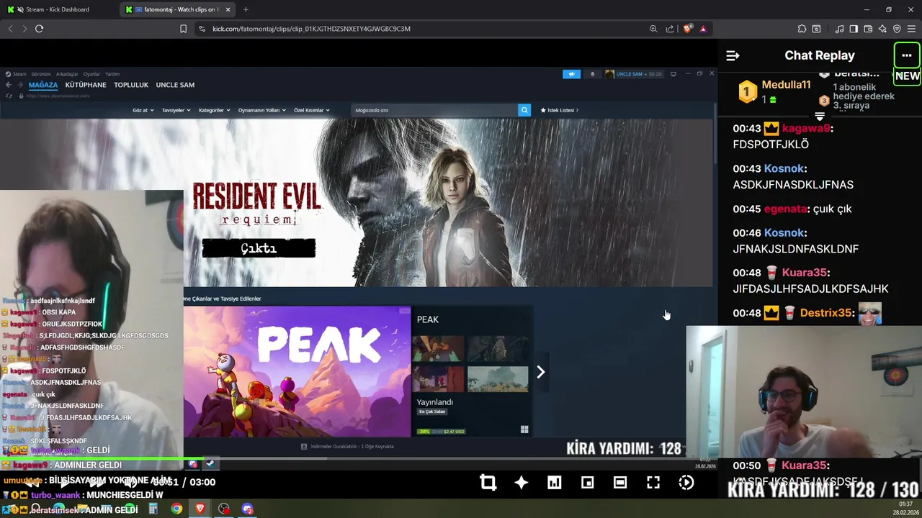
Task: Open egenata chat username
Action: pyautogui.click(x=785, y=209)
